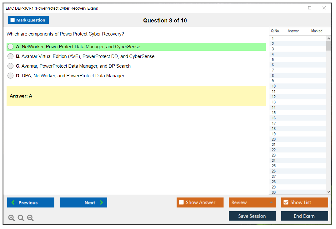The width and height of the screenshot is (336, 229).
Task: Advance to the next question
Action: [83, 203]
